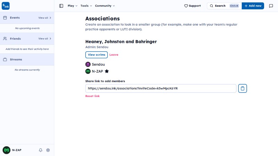The width and height of the screenshot is (278, 156).
Task: Open the chat messages icon
Action: (x=271, y=6)
